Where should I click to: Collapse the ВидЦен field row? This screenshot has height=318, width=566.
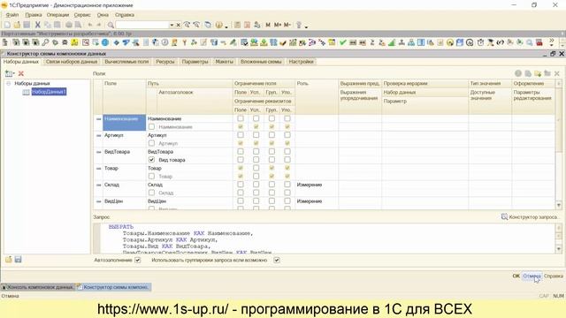[x=98, y=201]
